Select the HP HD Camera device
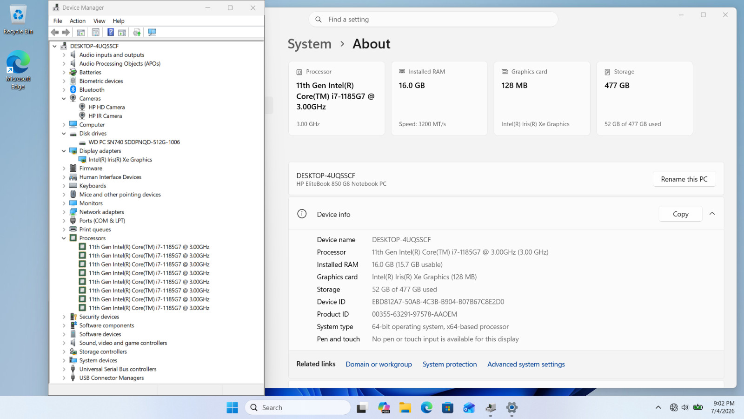This screenshot has height=419, width=744. pos(106,107)
